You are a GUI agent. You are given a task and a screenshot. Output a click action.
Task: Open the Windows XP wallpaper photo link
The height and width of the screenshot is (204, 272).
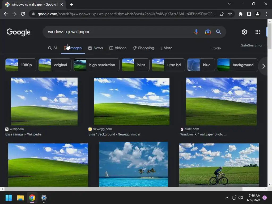[x=203, y=134]
